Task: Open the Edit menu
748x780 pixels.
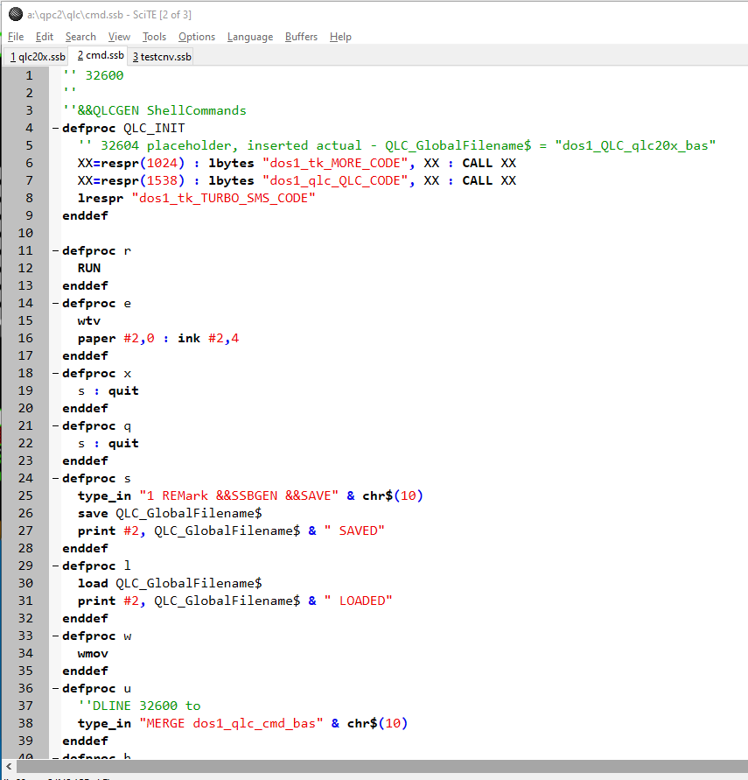Action: 45,37
